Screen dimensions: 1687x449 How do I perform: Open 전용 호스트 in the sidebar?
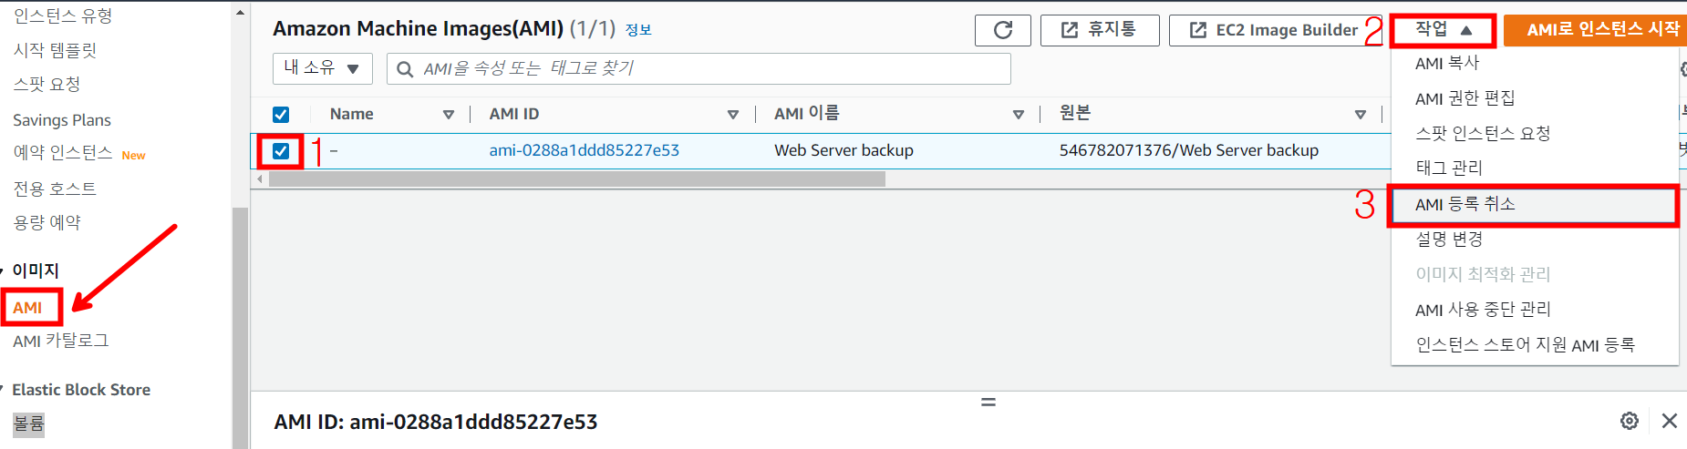pos(55,189)
